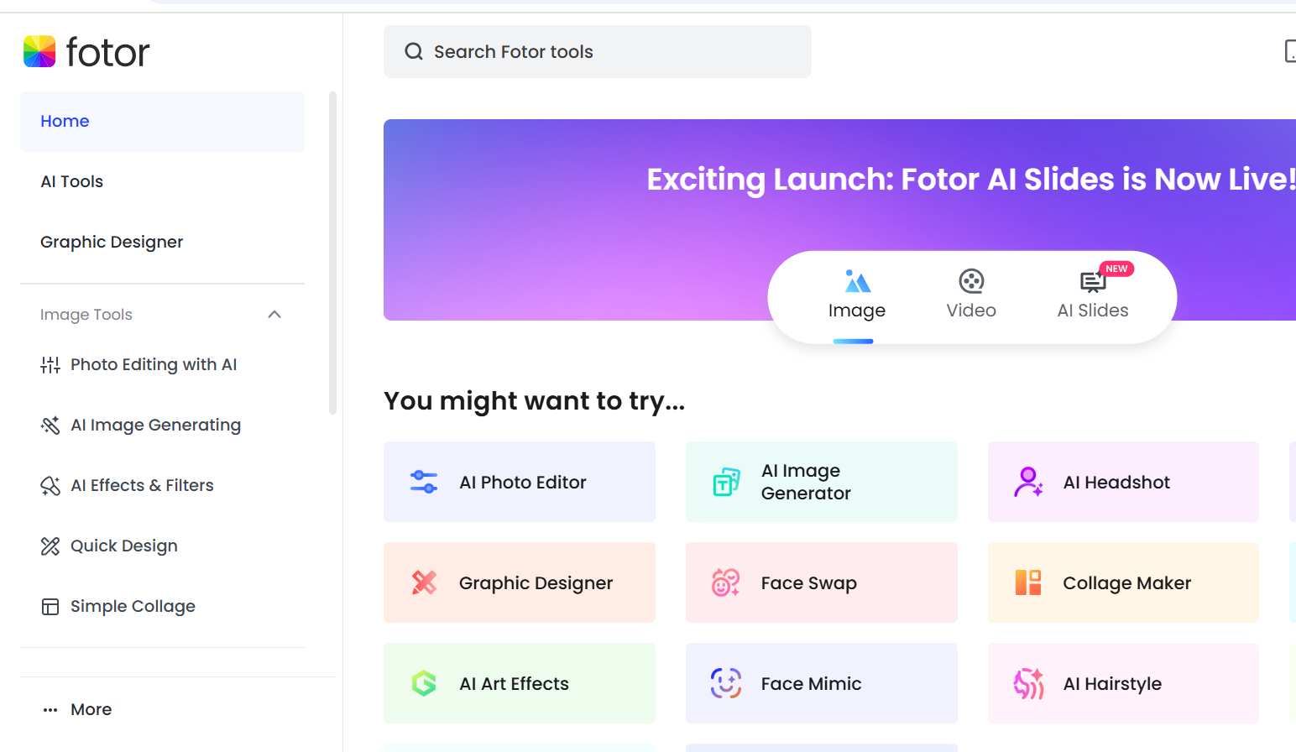
Task: Click the Photo Editing with AI sliders icon
Action: click(50, 365)
